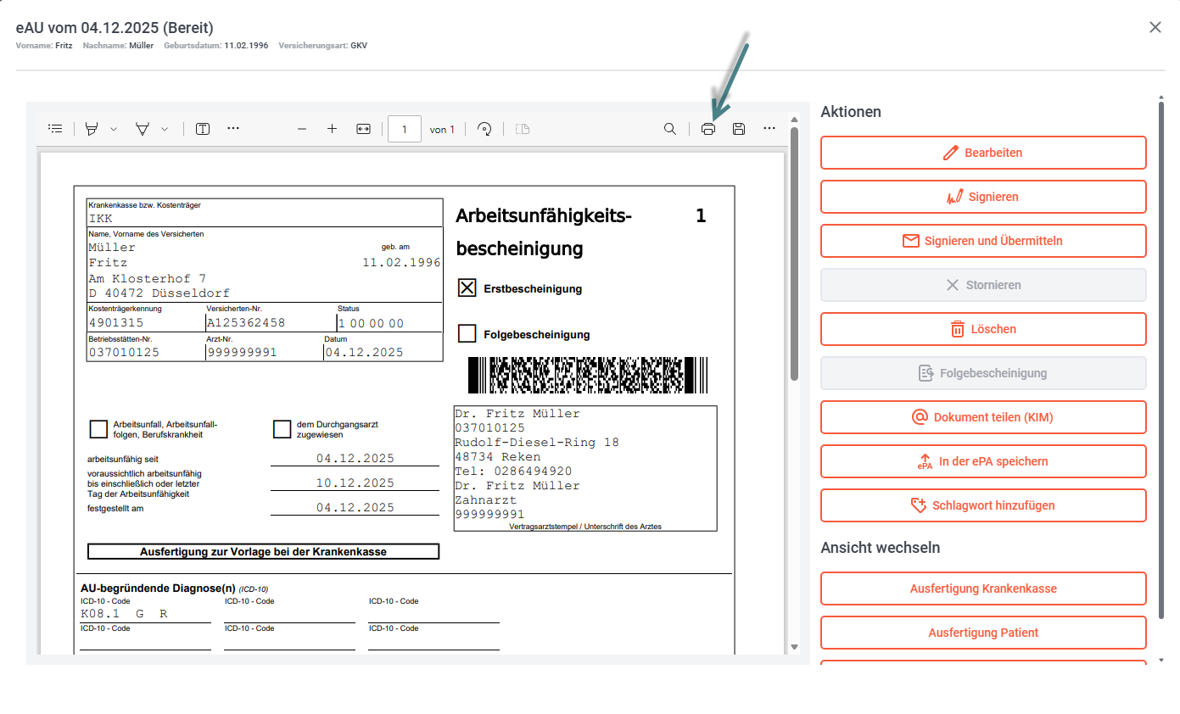Viewport: 1180px width, 714px height.
Task: Click the fit-to-width icon
Action: pyautogui.click(x=363, y=129)
